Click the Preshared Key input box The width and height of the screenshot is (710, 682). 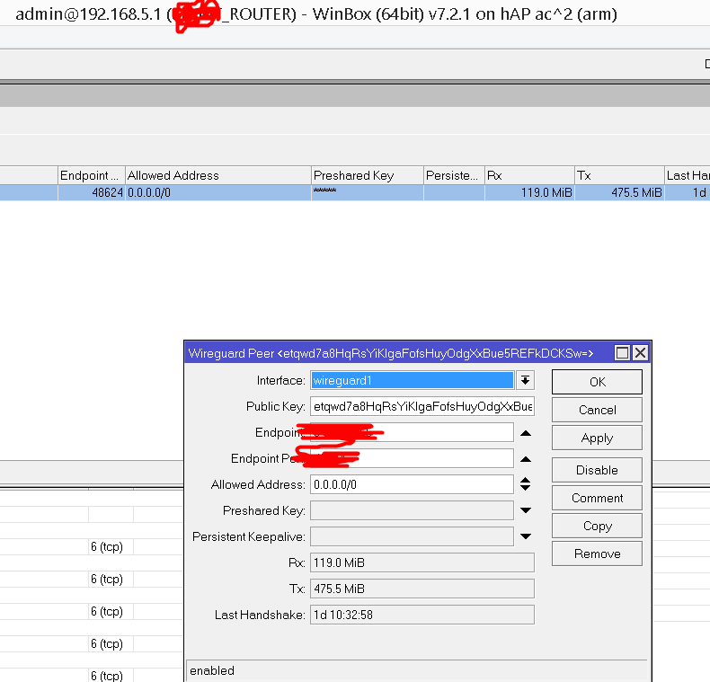pyautogui.click(x=412, y=510)
